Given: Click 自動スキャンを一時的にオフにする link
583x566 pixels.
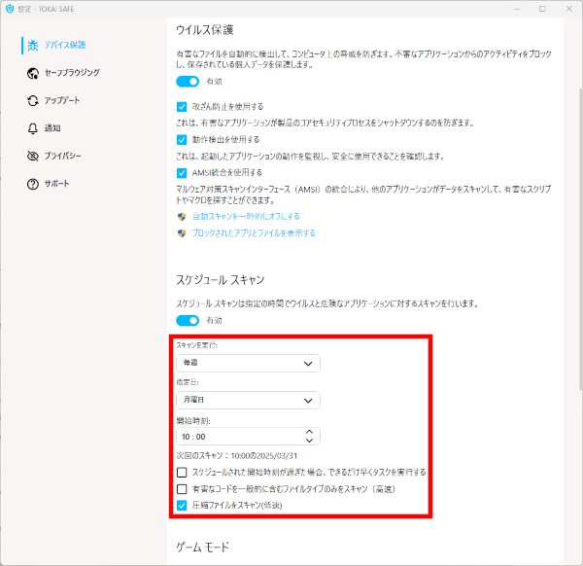Looking at the screenshot, I should coord(246,217).
